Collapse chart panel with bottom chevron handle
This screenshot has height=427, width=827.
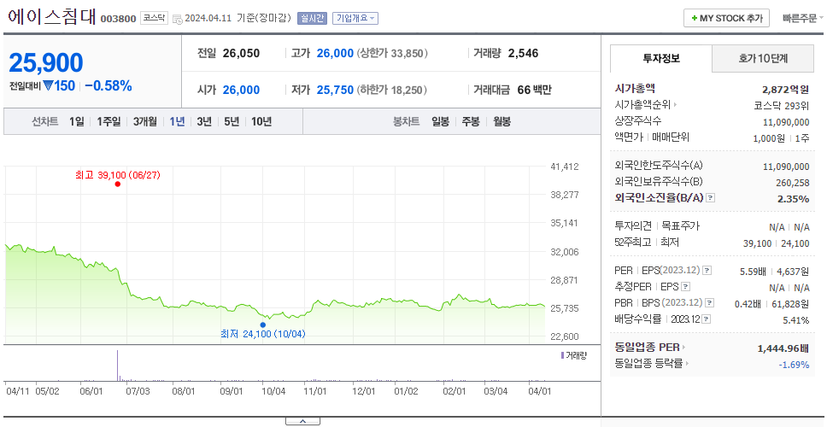[x=302, y=421]
